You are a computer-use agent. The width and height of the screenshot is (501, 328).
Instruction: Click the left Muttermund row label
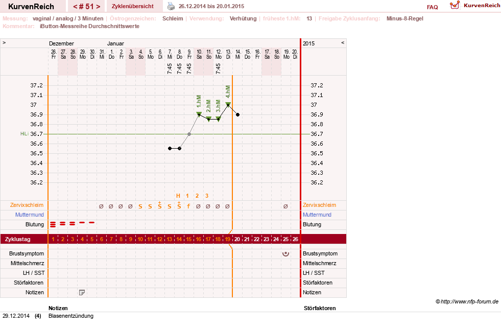(30, 215)
